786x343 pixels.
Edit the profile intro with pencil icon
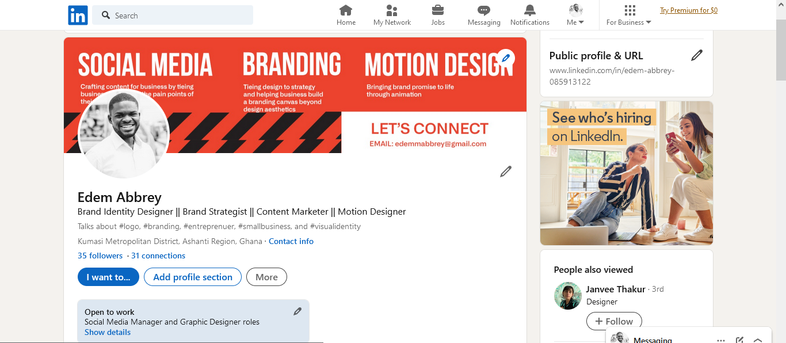tap(506, 171)
